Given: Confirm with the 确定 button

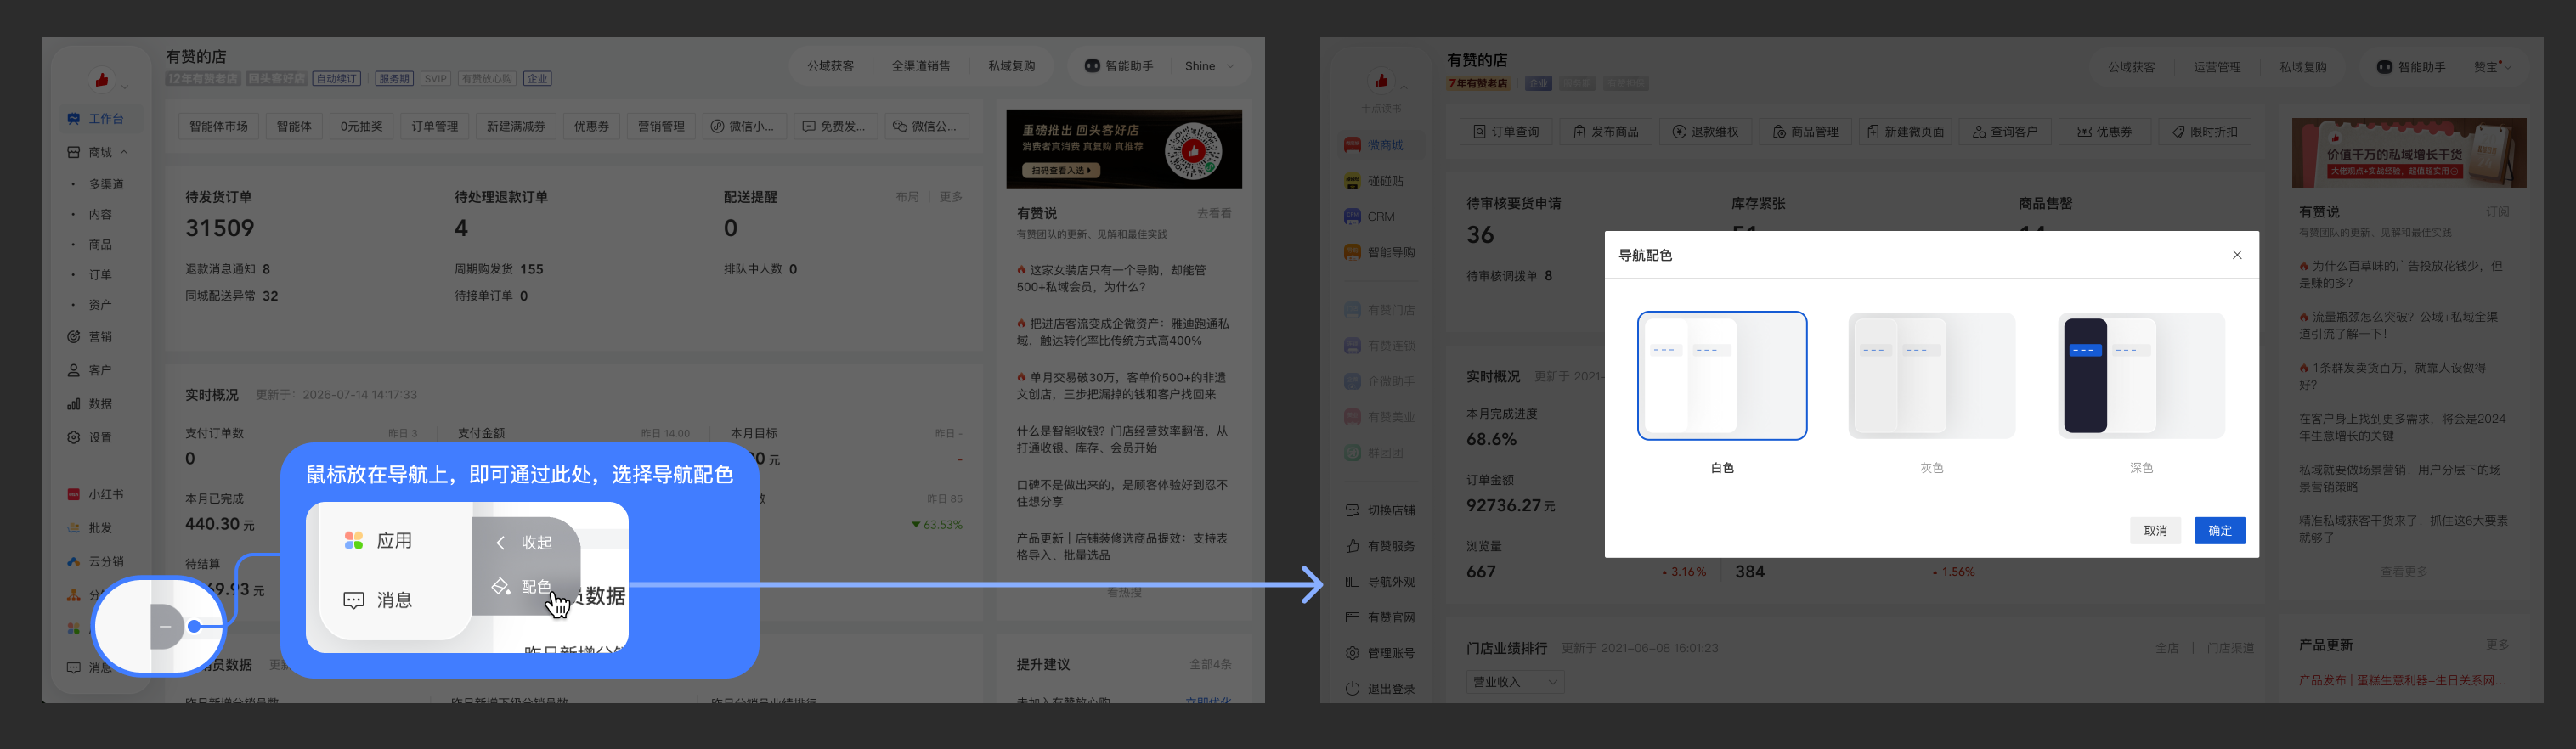Looking at the screenshot, I should coord(2220,531).
